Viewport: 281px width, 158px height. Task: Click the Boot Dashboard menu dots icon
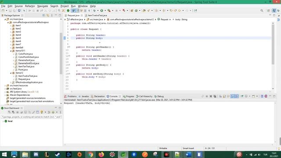click(x=61, y=112)
